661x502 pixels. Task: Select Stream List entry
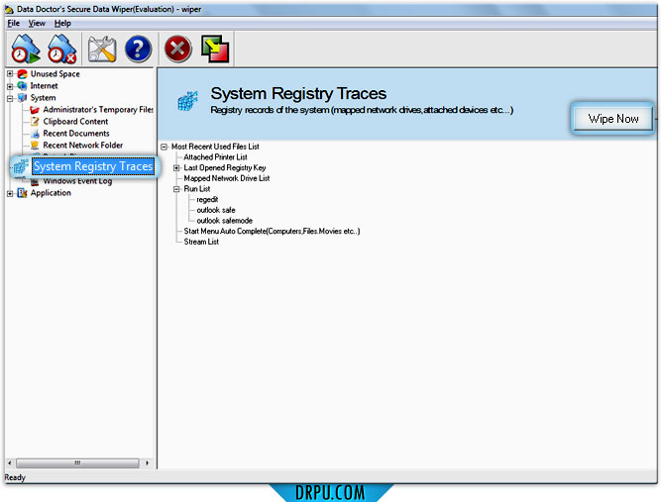201,242
